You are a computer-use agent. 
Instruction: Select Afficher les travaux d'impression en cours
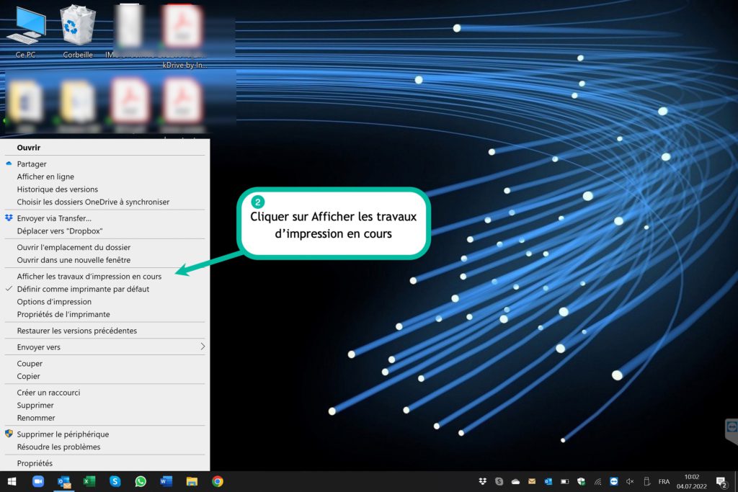89,276
